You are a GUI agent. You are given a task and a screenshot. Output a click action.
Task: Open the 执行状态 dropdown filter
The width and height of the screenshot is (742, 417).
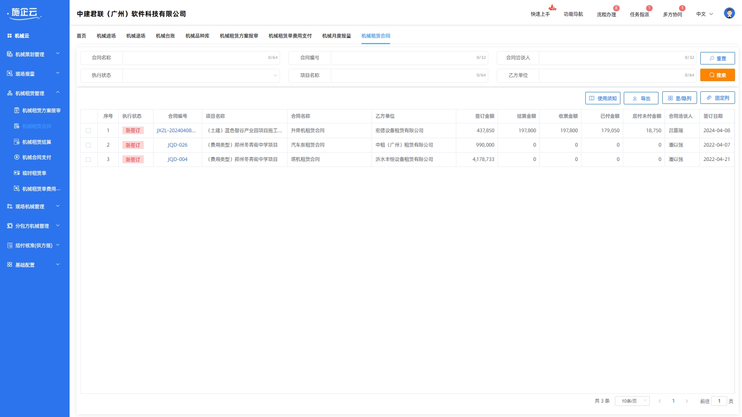(x=201, y=76)
